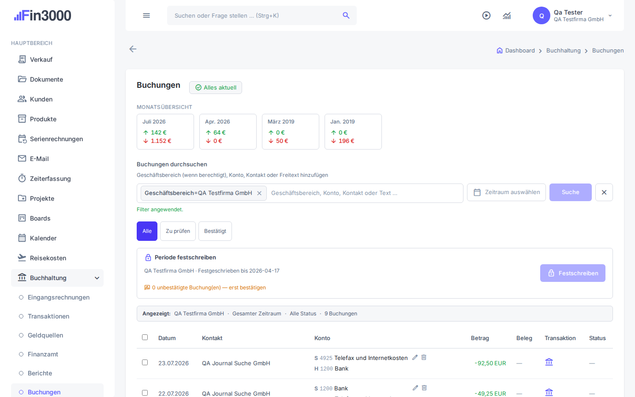This screenshot has width=635, height=397.
Task: Check the 23.07.2026 booking row checkbox
Action: click(145, 363)
